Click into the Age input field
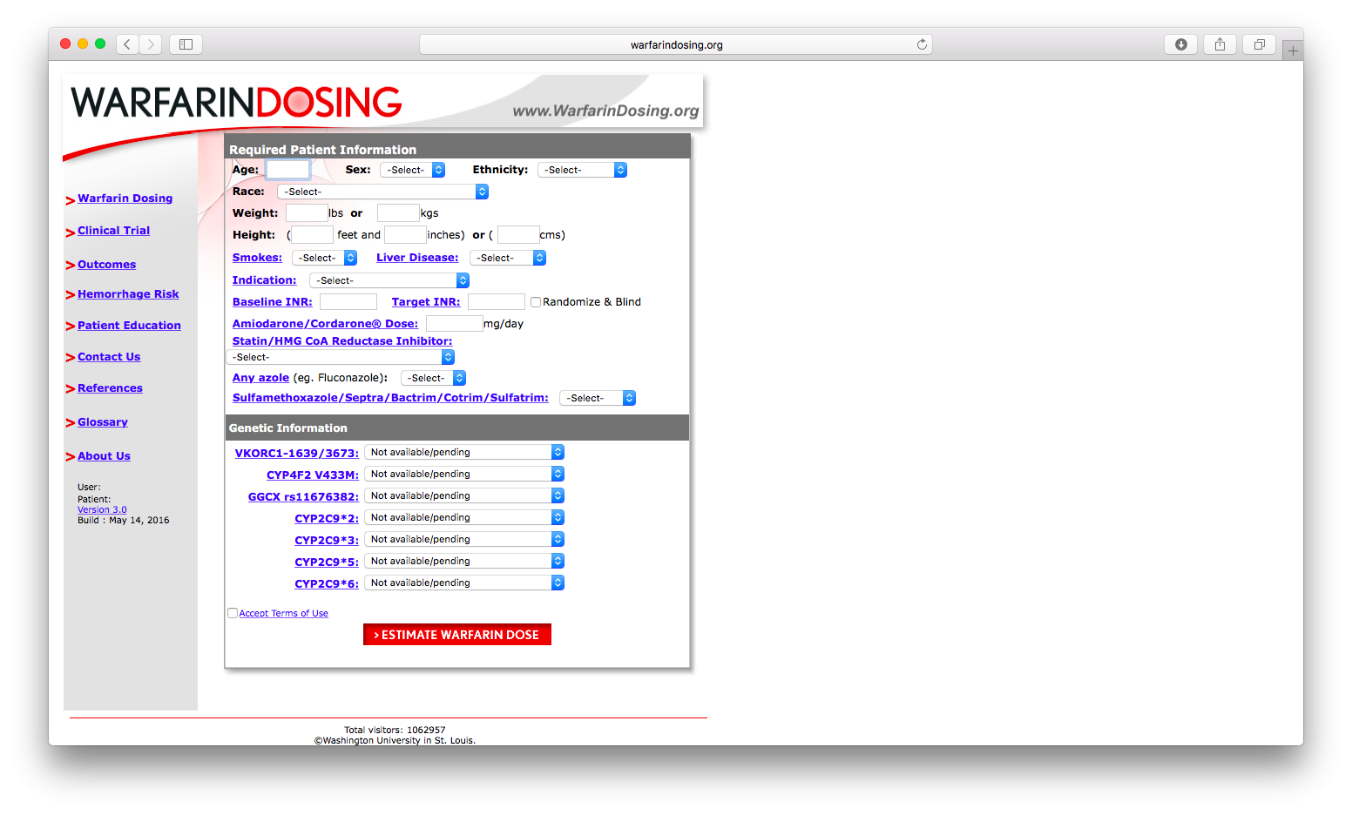This screenshot has width=1352, height=815. [x=287, y=170]
